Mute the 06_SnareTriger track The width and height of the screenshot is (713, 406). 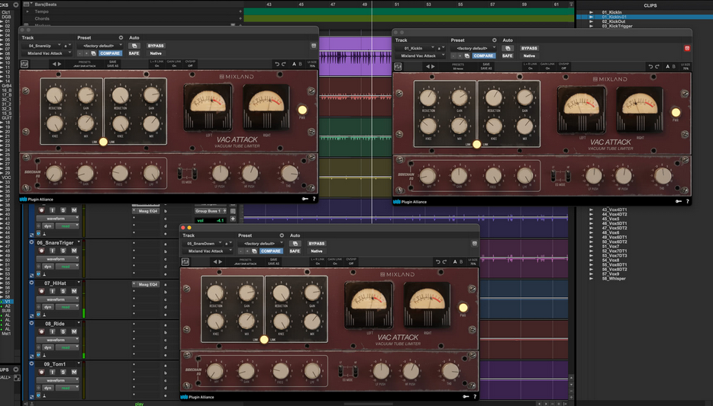coord(74,251)
